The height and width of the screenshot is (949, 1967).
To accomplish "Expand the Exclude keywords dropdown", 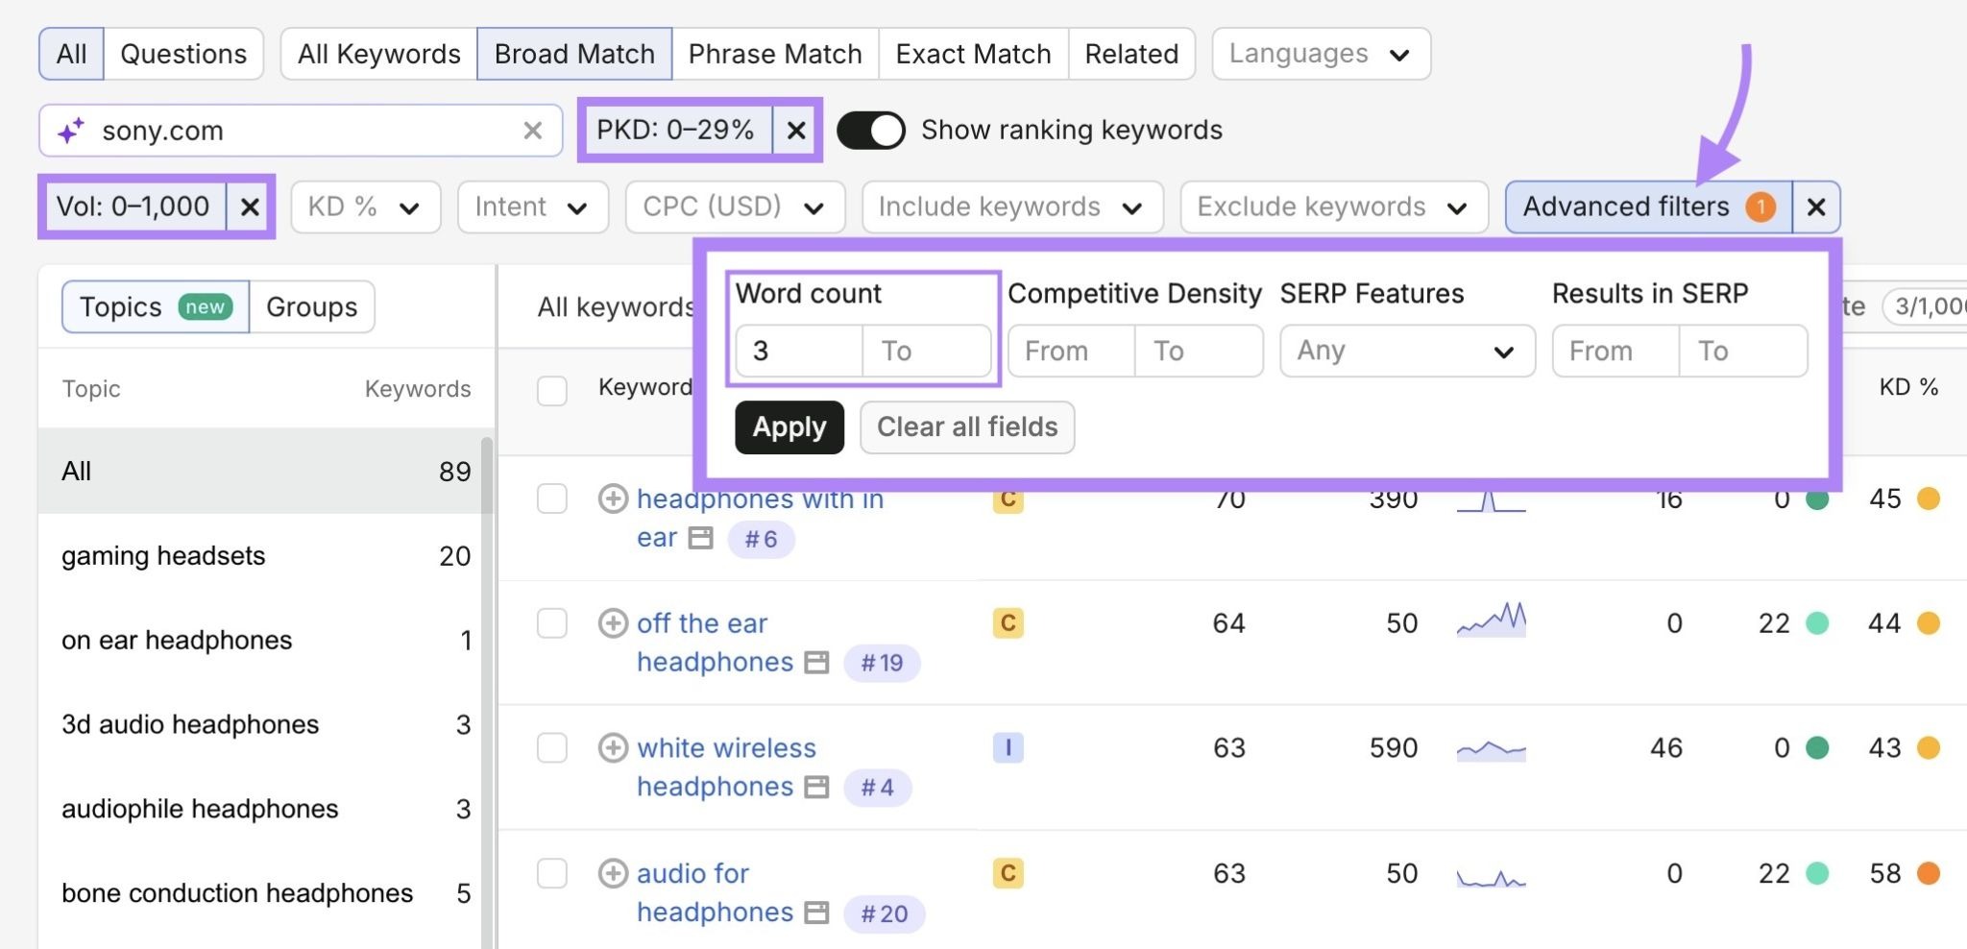I will click(1334, 207).
